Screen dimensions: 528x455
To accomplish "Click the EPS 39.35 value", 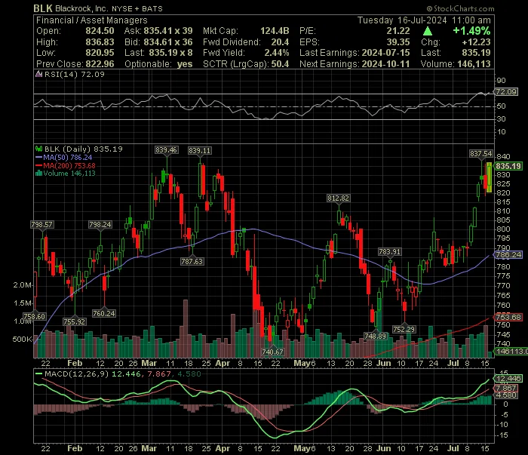I will pos(398,42).
